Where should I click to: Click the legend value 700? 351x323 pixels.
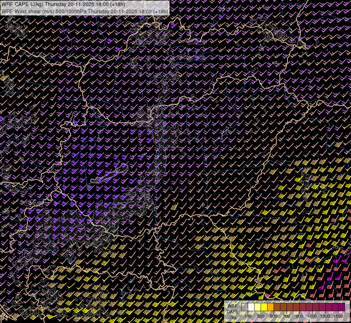(x=286, y=316)
